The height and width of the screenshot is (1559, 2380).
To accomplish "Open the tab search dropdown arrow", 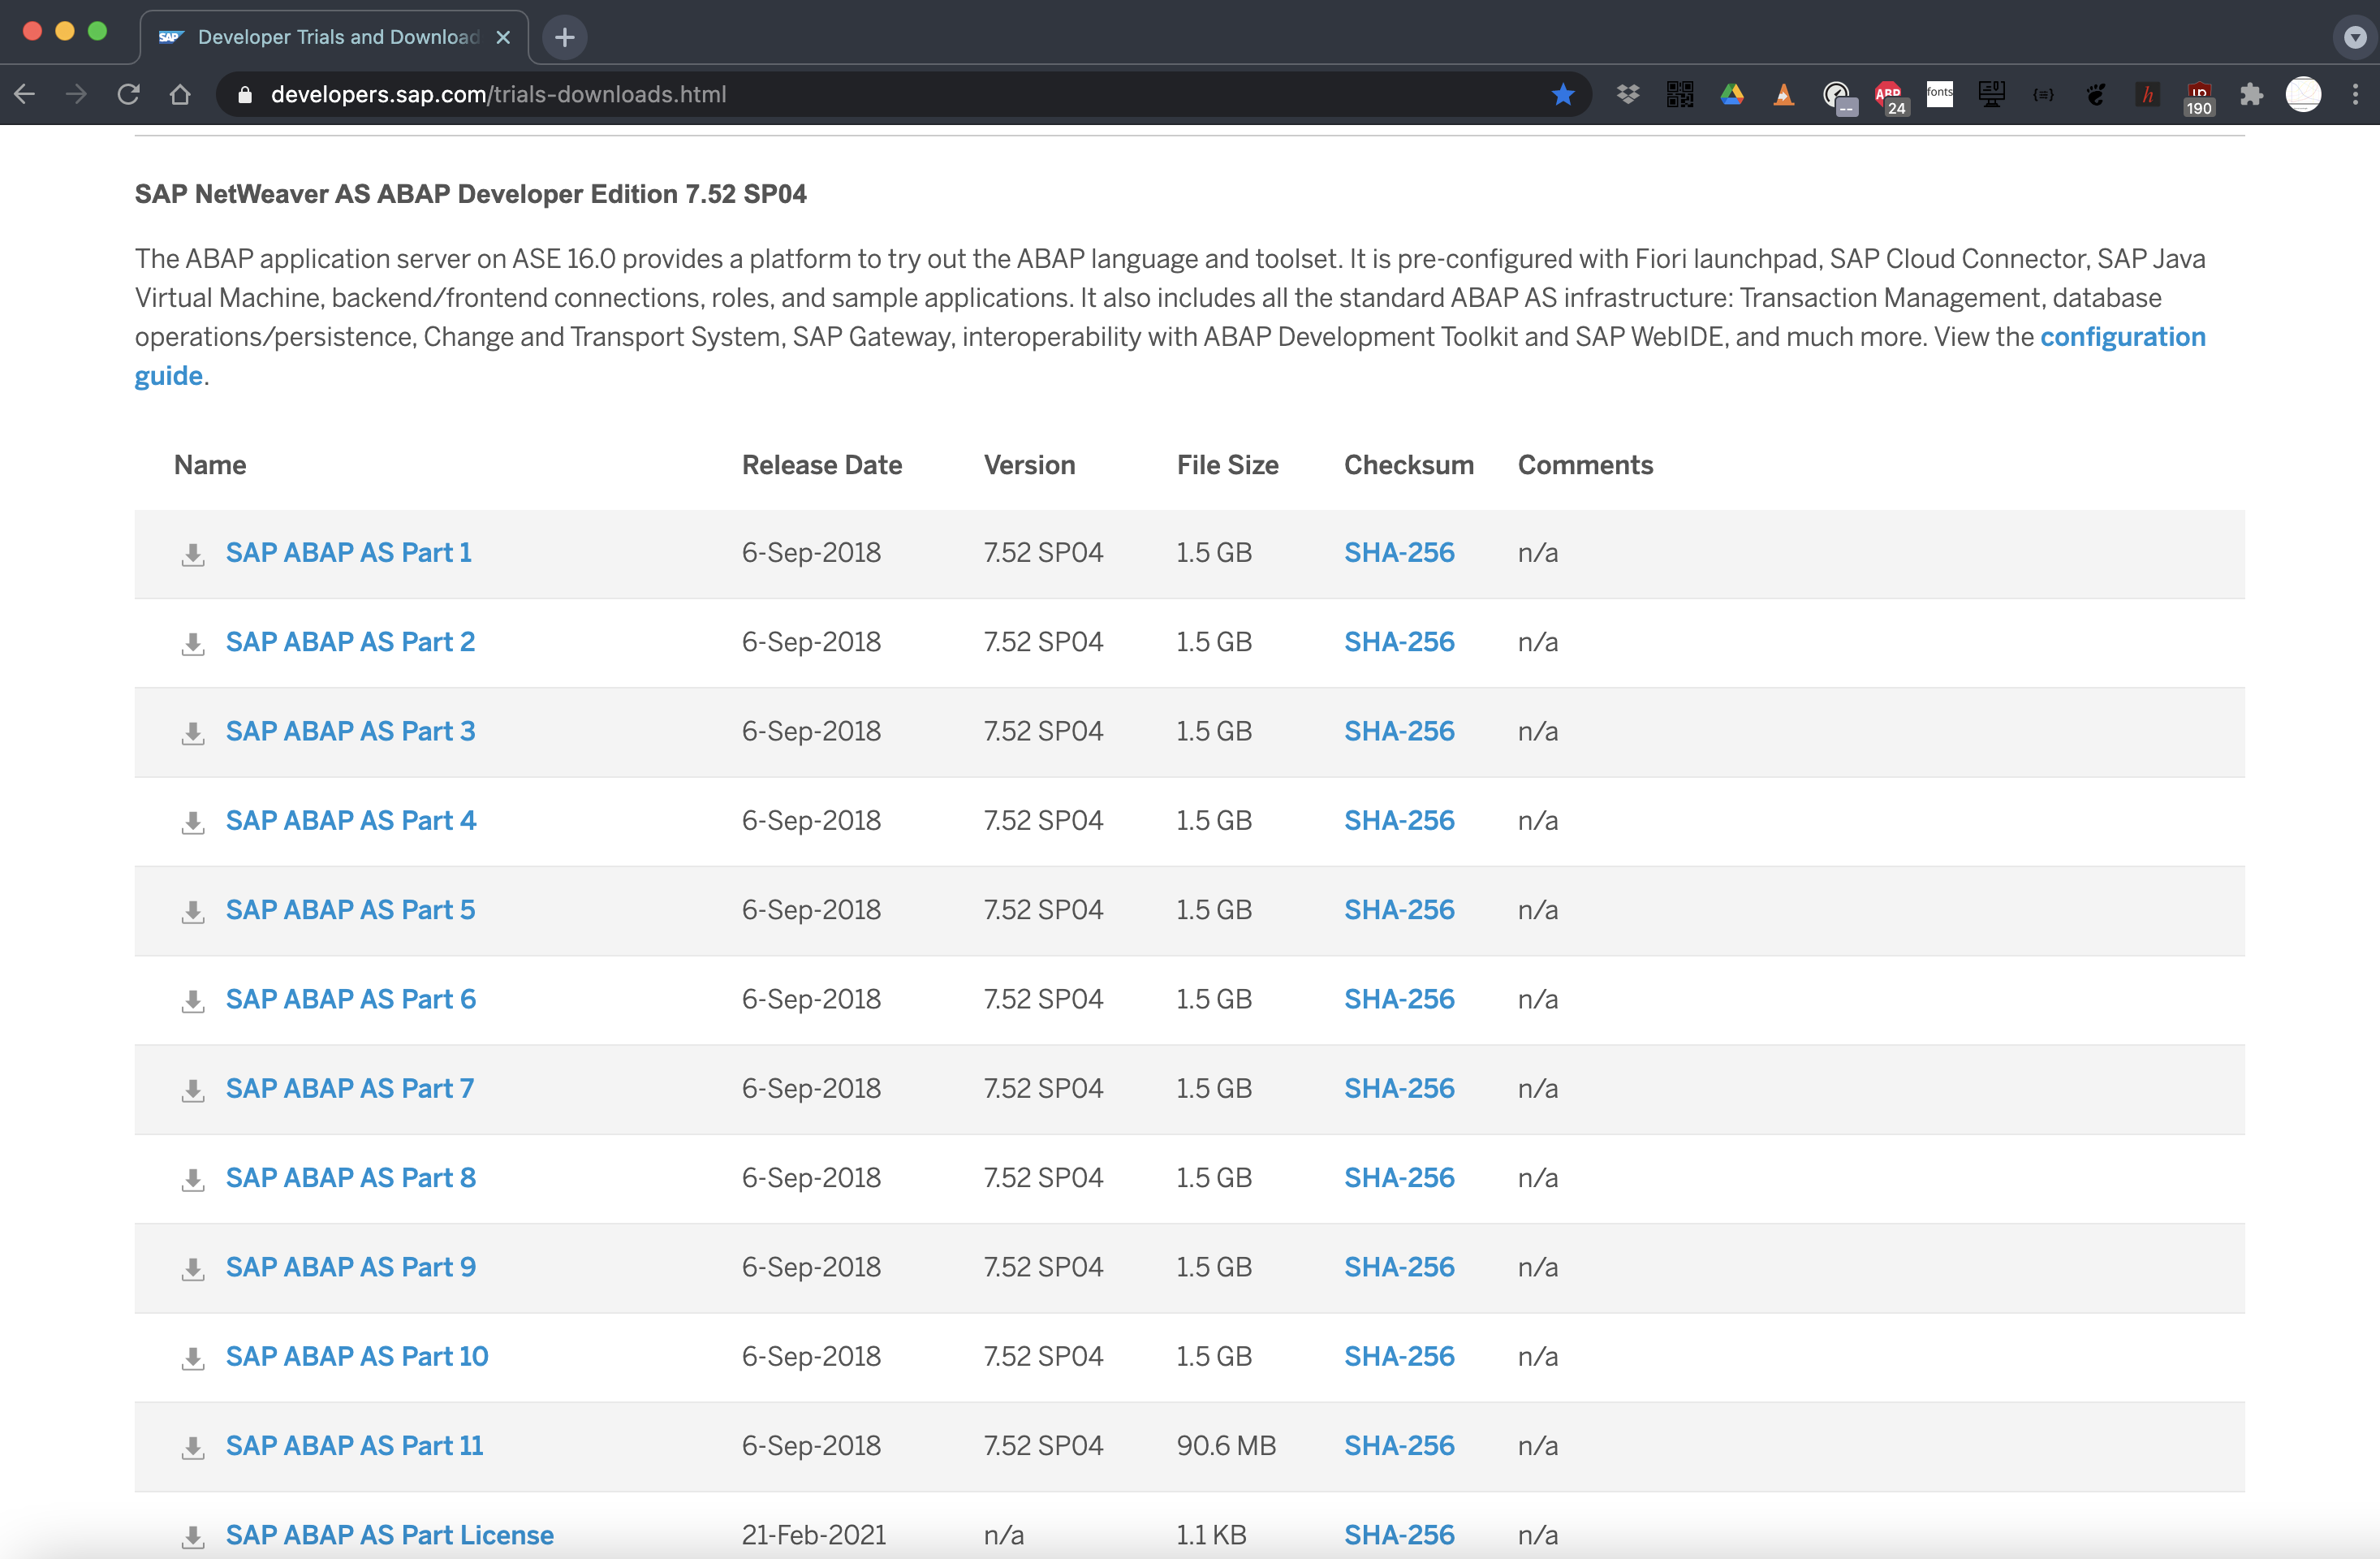I will pos(2355,37).
